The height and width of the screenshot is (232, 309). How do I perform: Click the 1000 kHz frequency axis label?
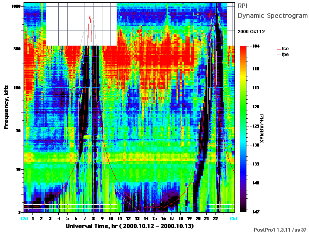(16, 6)
